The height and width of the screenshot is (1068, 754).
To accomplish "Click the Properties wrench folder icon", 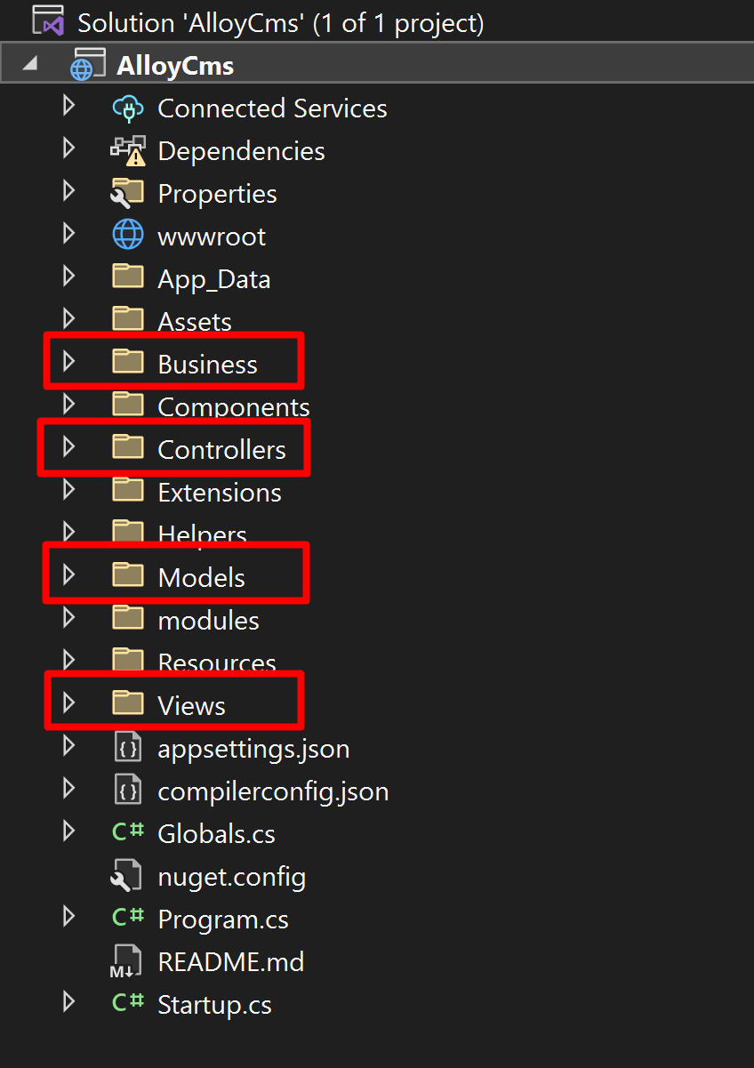I will pyautogui.click(x=128, y=193).
